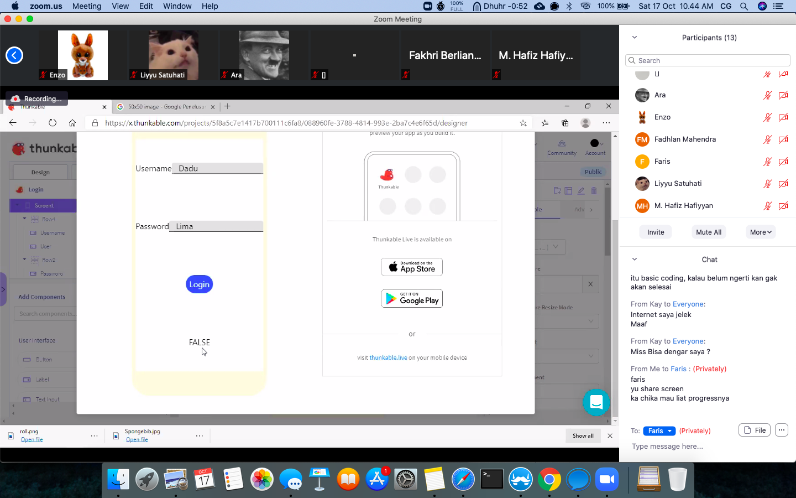
Task: Open options menu for roll.png download
Action: coord(95,435)
